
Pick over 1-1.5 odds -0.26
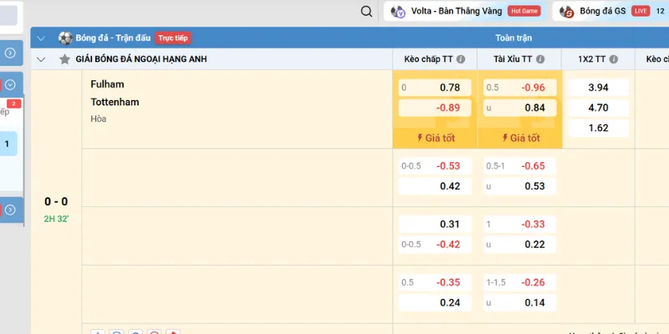coord(519,282)
